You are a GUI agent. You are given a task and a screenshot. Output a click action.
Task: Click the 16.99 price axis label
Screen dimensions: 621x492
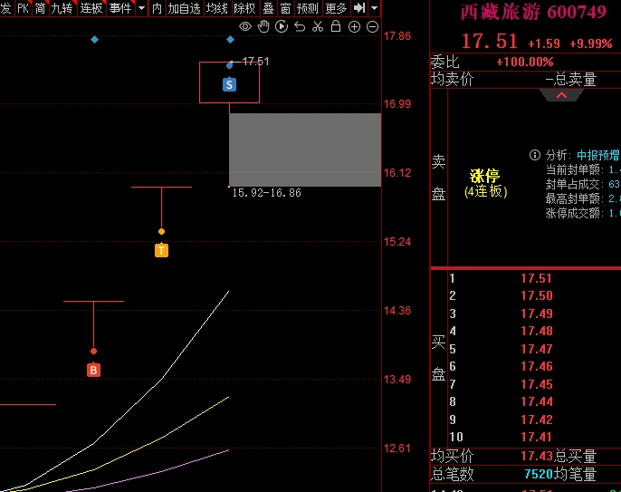397,104
